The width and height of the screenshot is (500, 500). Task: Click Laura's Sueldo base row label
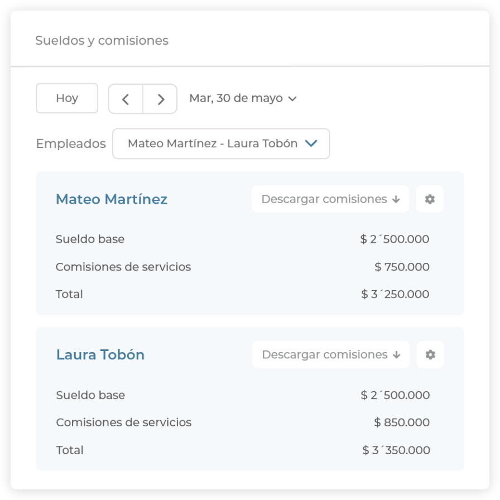90,395
